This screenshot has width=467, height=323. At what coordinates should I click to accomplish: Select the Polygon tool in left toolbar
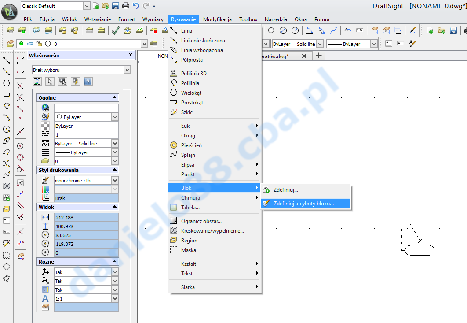(7, 83)
